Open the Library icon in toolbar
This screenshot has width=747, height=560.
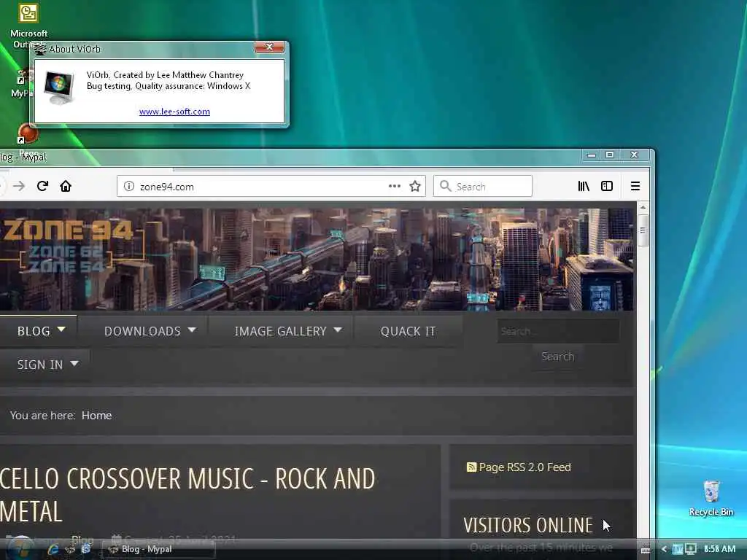[x=584, y=186]
